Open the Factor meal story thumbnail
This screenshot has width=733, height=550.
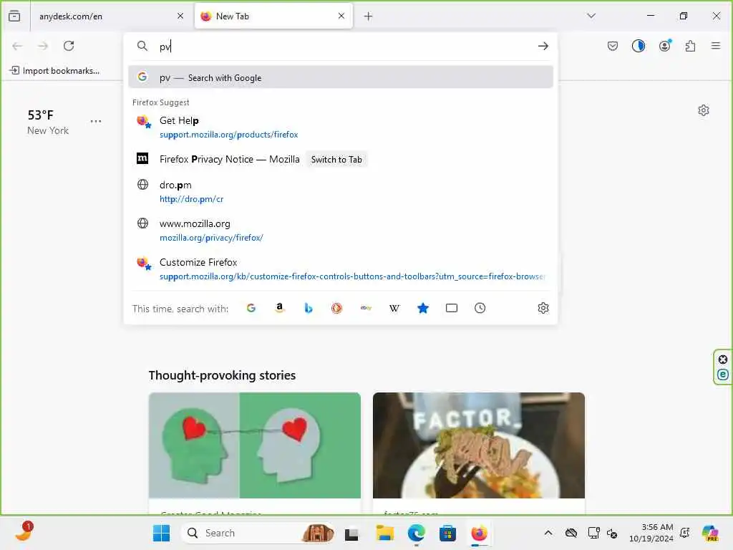tap(479, 445)
